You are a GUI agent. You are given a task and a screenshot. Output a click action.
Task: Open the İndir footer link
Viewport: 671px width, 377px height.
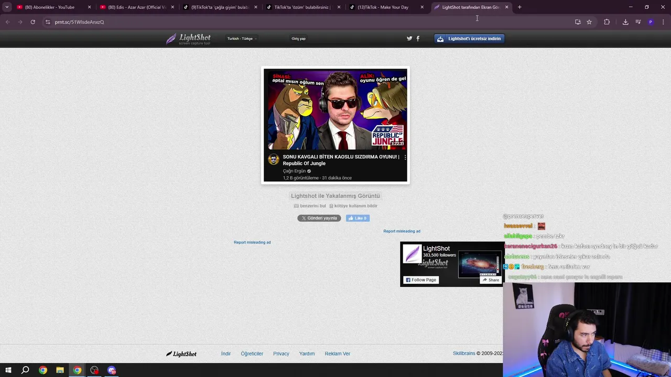click(226, 354)
